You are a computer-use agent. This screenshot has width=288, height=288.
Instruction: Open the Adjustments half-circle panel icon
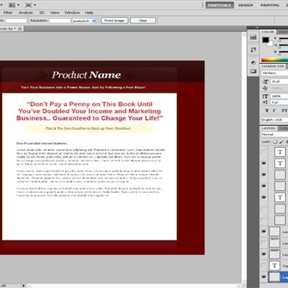tap(253, 63)
